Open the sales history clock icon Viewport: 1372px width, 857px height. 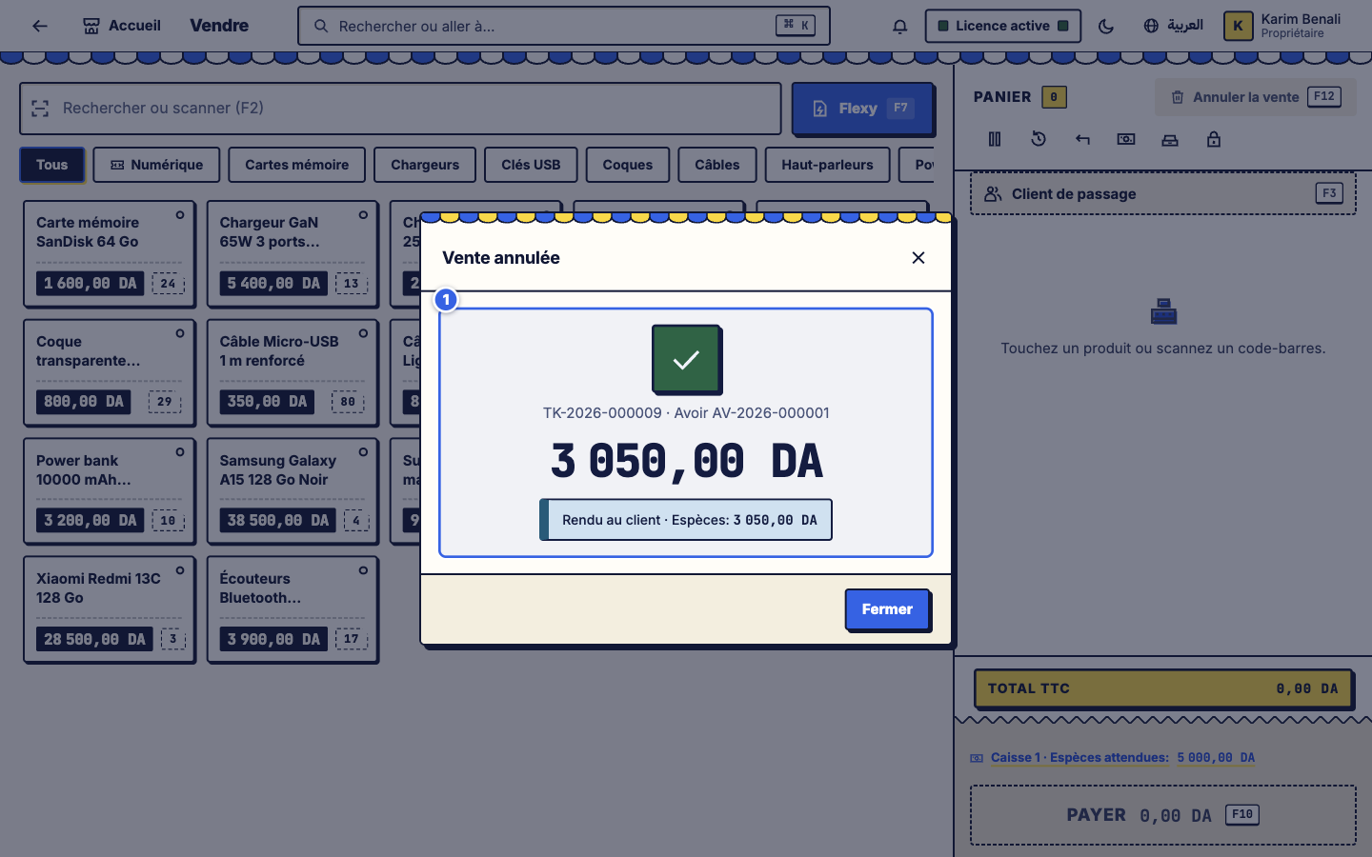[1039, 139]
